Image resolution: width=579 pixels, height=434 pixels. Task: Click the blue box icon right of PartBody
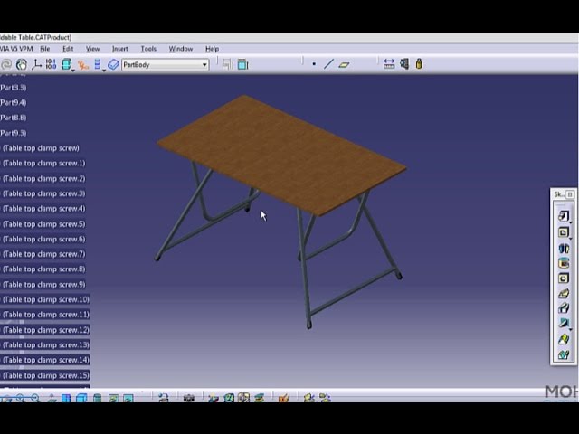click(x=242, y=64)
